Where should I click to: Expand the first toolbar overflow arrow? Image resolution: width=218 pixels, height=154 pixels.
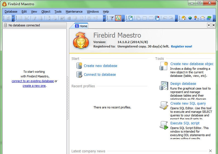pos(13,18)
